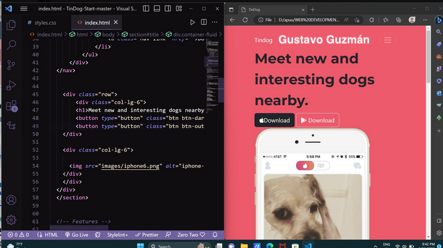Toggle the primary side bar layout icon
This screenshot has height=248, width=443.
(x=146, y=9)
